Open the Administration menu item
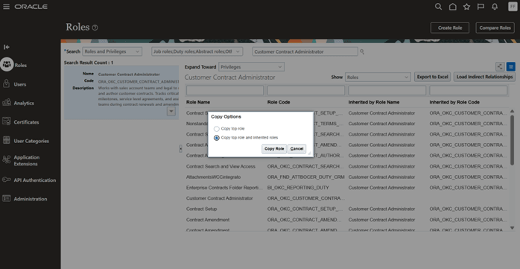Image resolution: width=520 pixels, height=269 pixels. coord(31,199)
